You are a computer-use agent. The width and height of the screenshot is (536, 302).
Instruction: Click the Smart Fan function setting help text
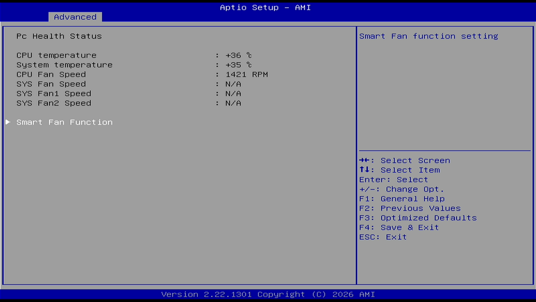pos(429,36)
